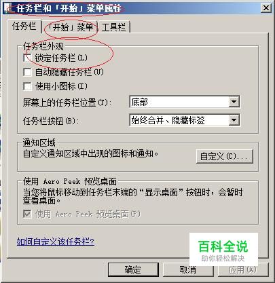Open the「开始」菜单 tab
This screenshot has width=275, height=283.
tap(71, 27)
